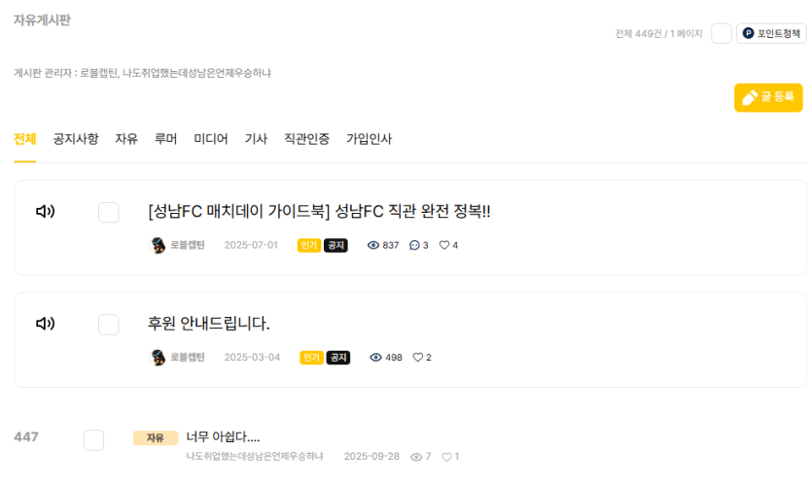Check the box for 성남FC 매치데이 가이드북 post
The height and width of the screenshot is (486, 812).
(108, 212)
